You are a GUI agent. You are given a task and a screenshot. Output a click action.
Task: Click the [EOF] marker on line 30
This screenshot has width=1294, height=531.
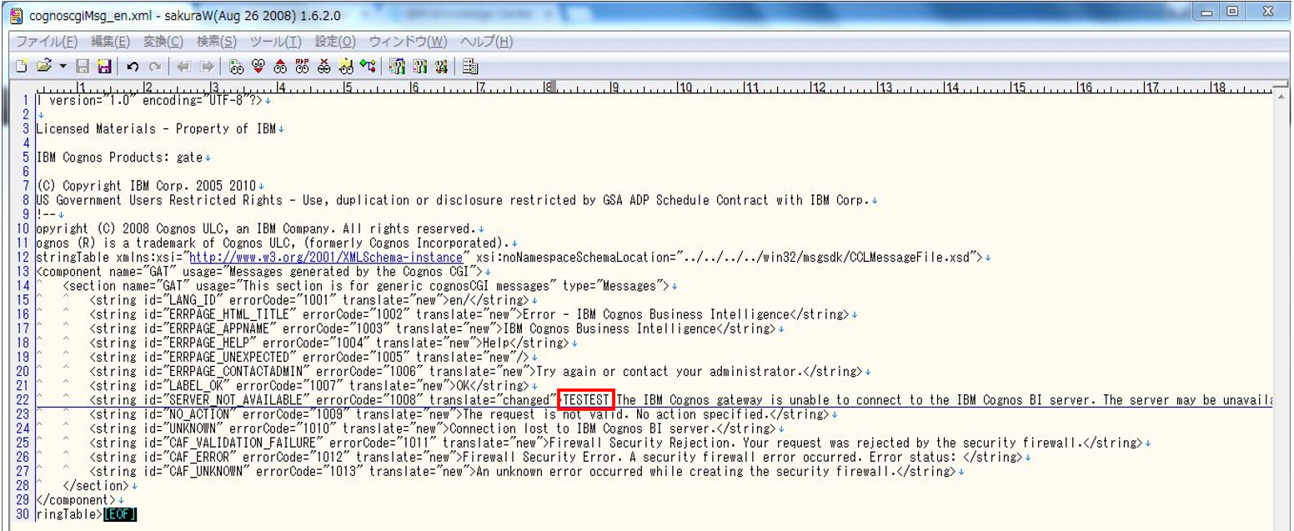(119, 514)
